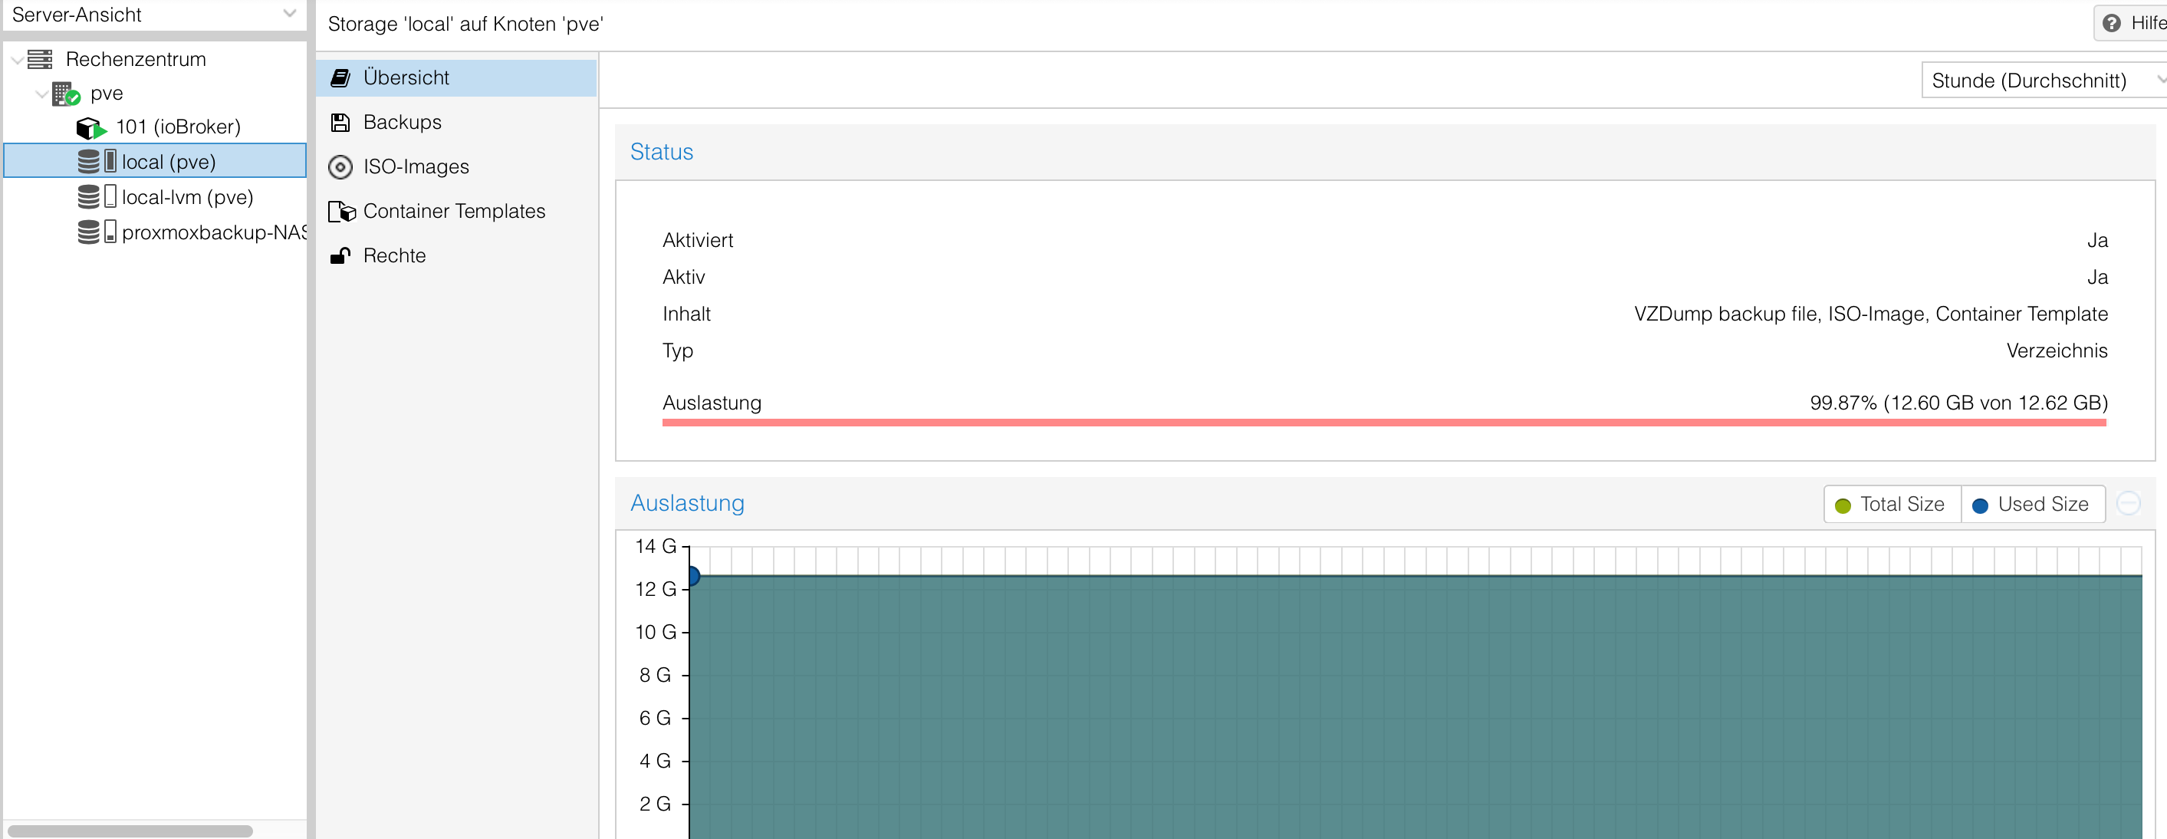Click the pve node server icon
The height and width of the screenshot is (839, 2167).
[x=64, y=94]
